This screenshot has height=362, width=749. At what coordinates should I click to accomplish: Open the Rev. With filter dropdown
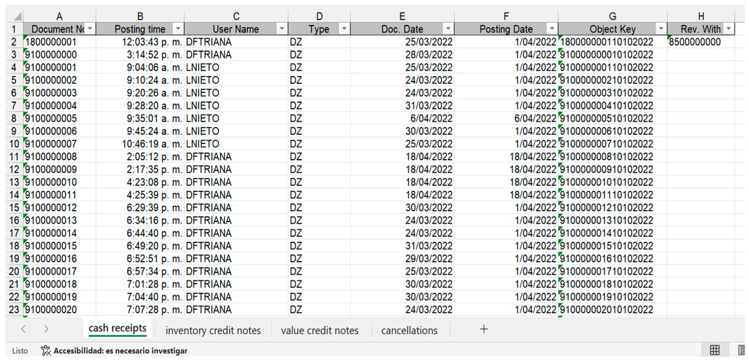click(x=728, y=29)
